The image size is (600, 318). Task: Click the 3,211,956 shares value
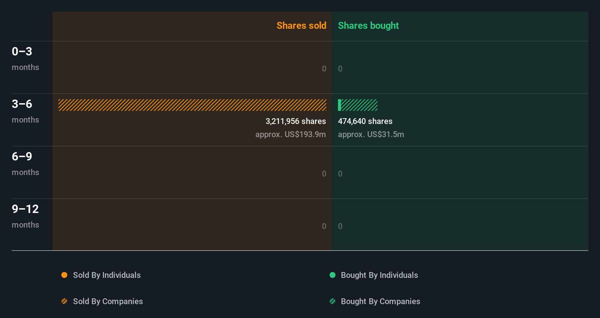[296, 121]
